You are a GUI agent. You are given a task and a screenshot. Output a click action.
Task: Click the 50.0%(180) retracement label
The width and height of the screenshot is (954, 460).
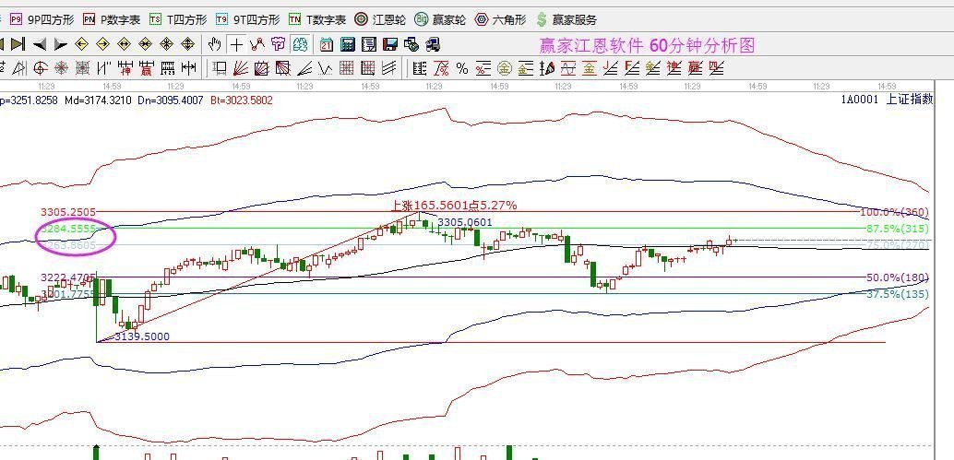tap(898, 277)
